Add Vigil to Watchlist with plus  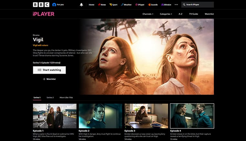[49, 79]
